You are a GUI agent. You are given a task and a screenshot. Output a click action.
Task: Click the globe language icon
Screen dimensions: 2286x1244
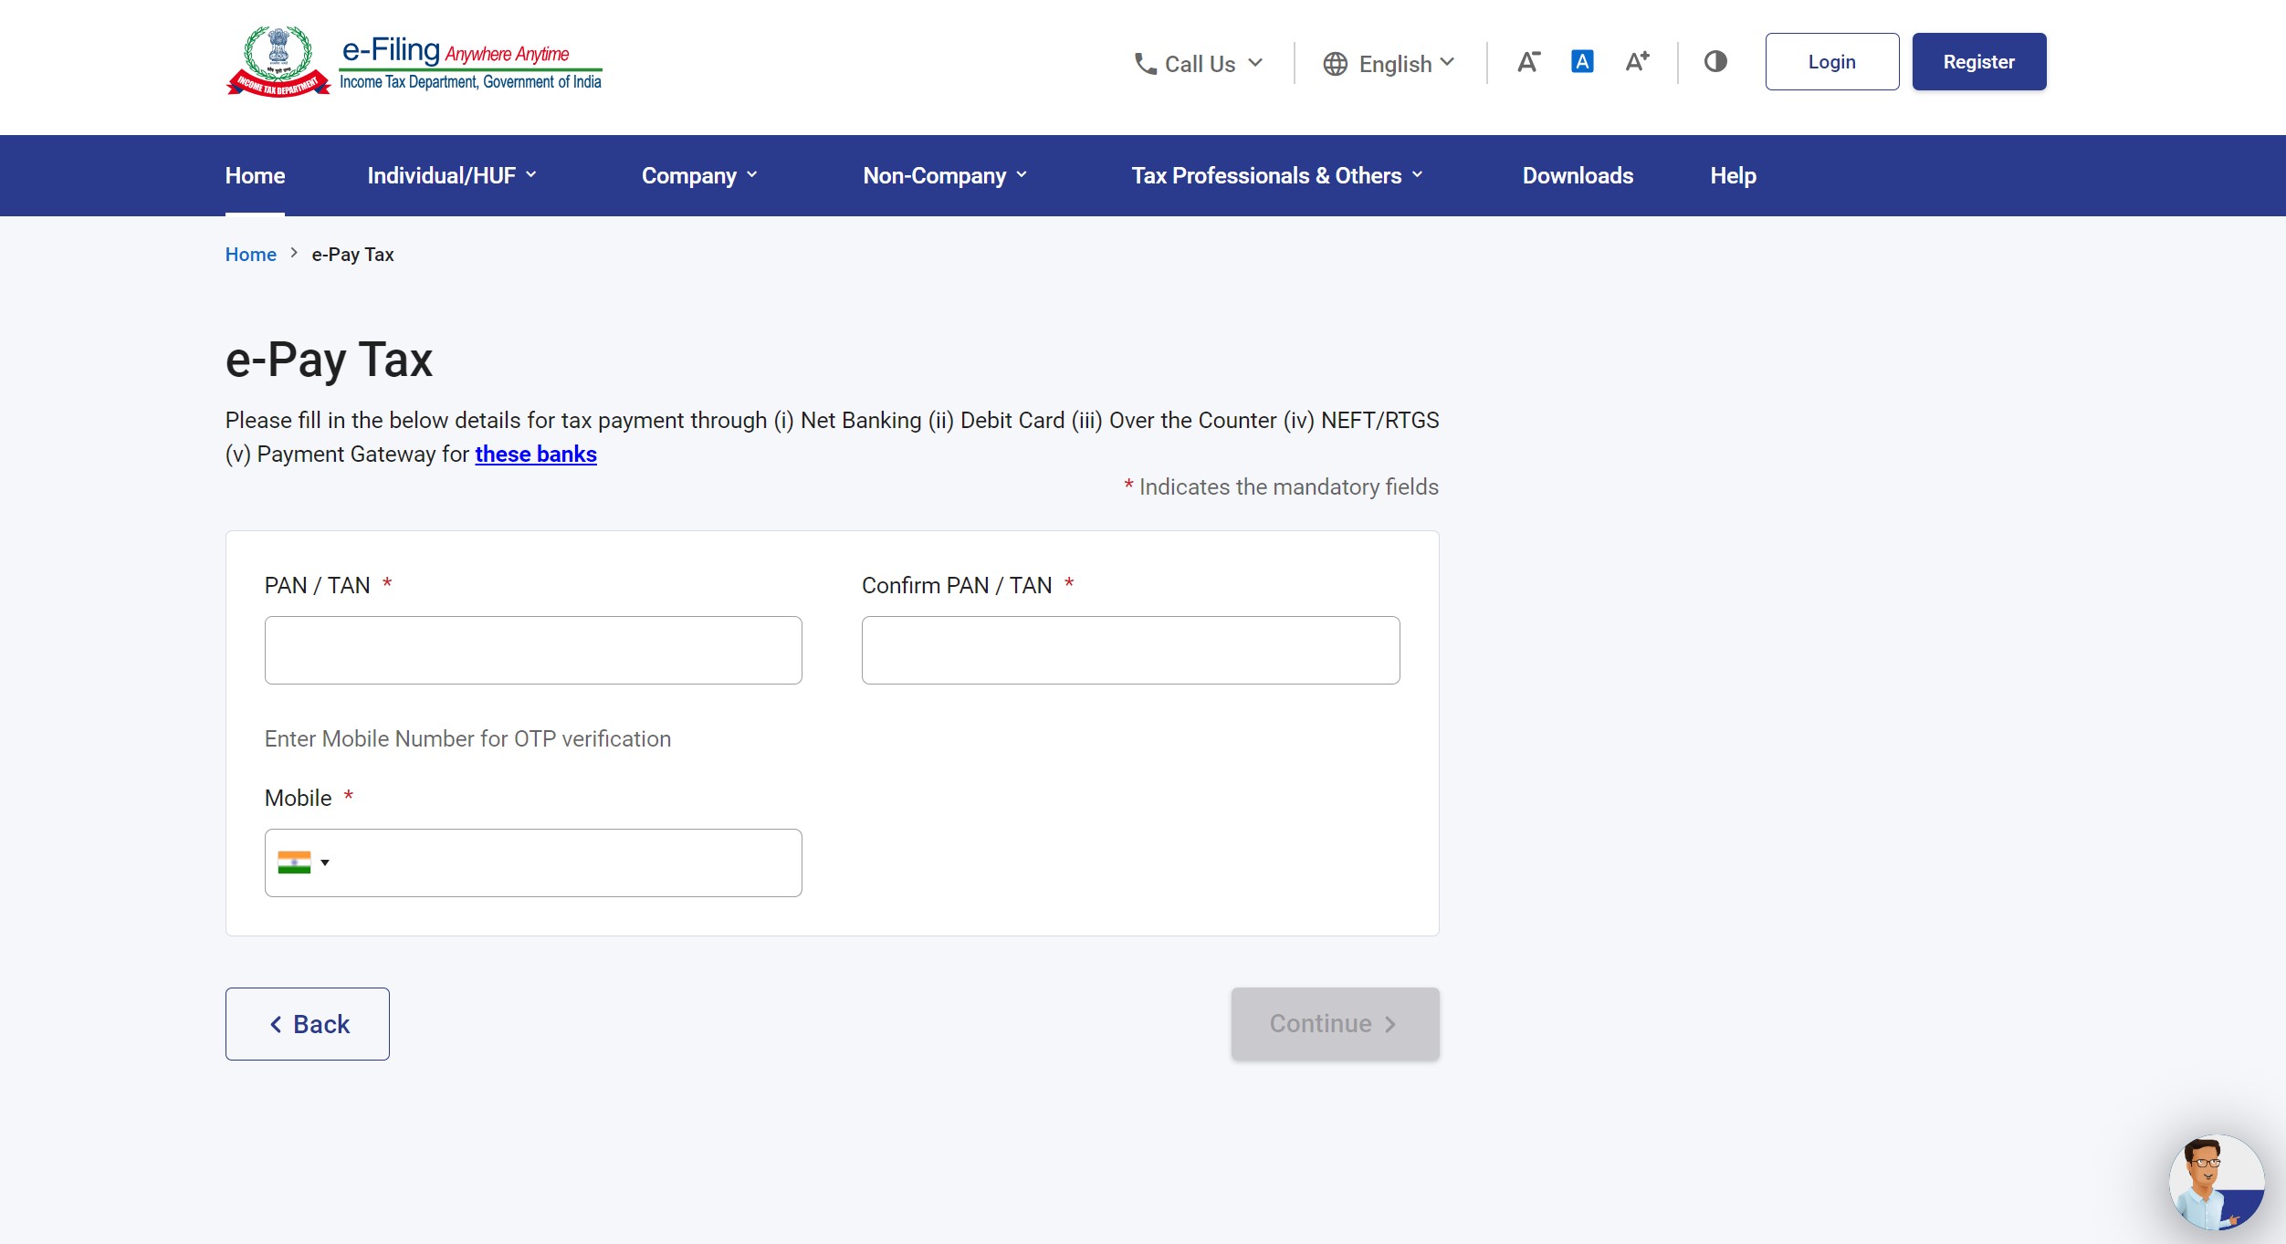click(x=1335, y=64)
